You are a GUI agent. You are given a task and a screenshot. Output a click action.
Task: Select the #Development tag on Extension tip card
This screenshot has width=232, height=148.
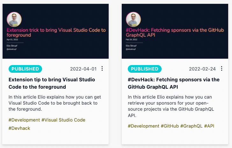tap(24, 120)
